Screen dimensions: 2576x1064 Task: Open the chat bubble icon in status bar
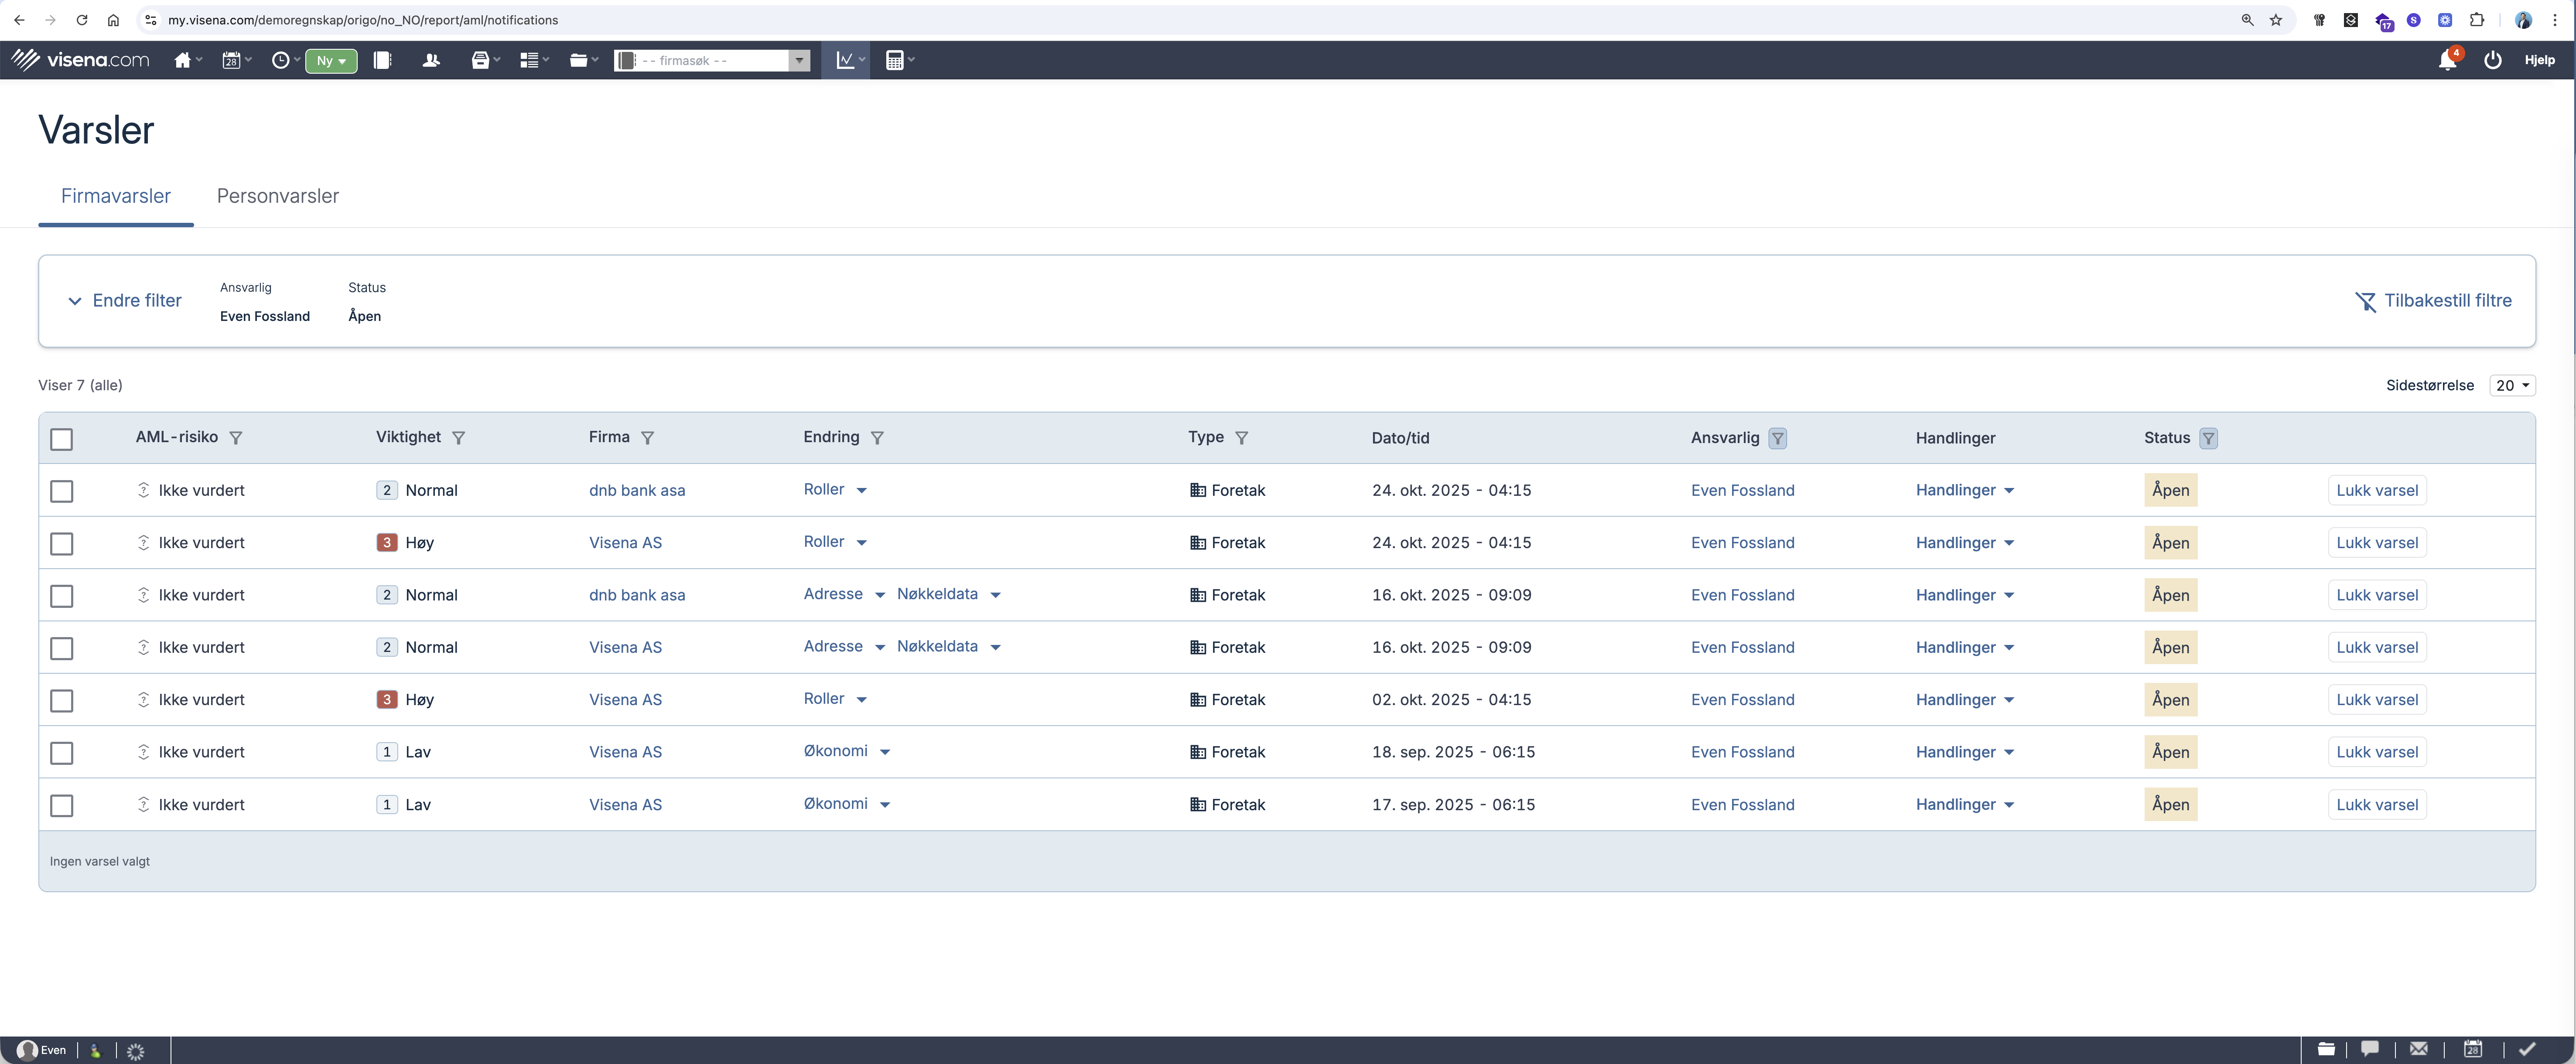tap(2371, 1049)
